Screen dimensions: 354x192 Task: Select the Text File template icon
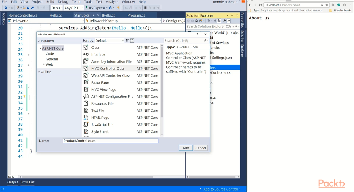coord(86,110)
